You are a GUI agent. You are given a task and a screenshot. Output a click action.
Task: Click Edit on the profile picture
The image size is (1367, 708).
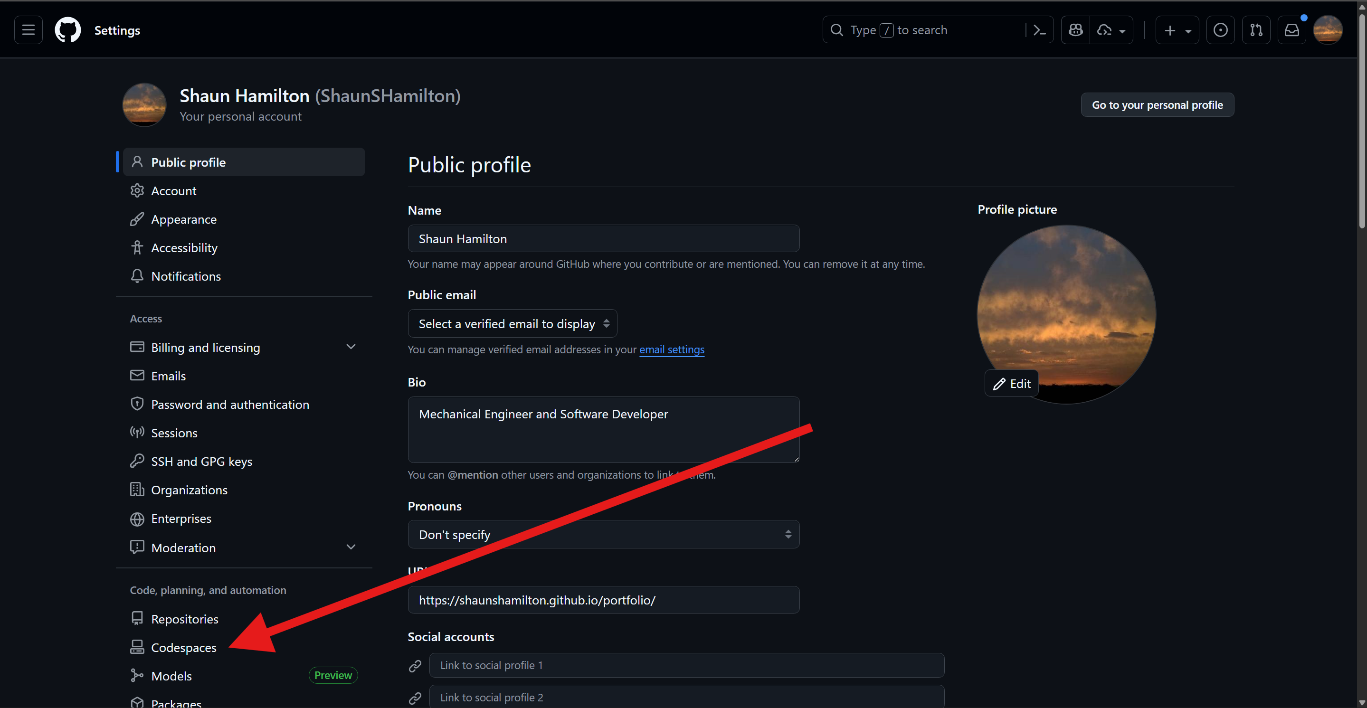point(1011,383)
